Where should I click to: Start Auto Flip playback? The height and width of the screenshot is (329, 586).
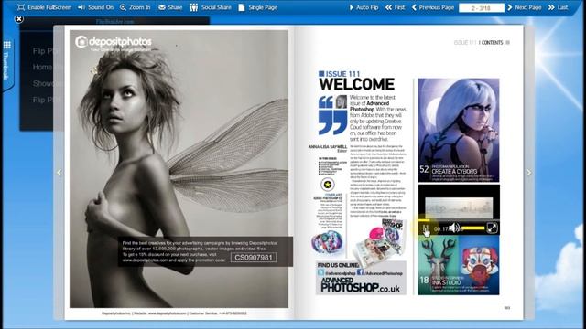tap(364, 7)
